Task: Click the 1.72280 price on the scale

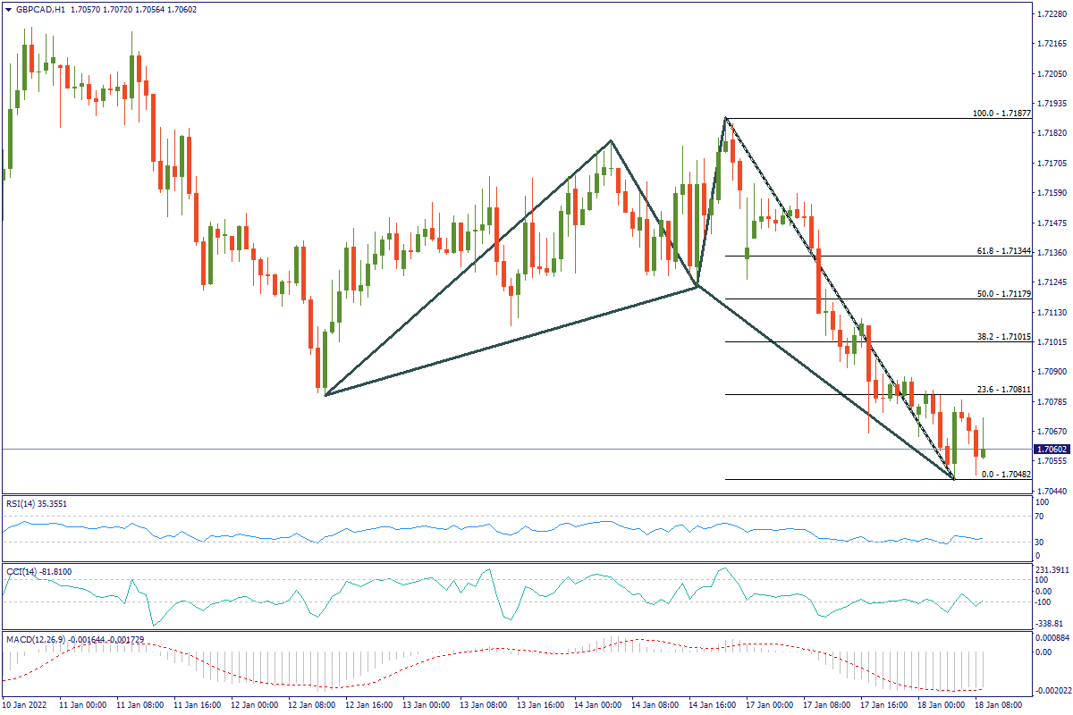Action: coord(1052,14)
